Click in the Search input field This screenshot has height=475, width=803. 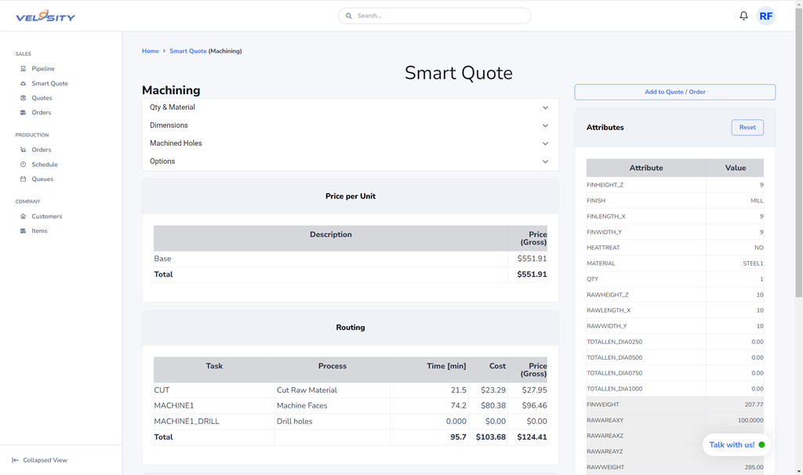click(439, 16)
